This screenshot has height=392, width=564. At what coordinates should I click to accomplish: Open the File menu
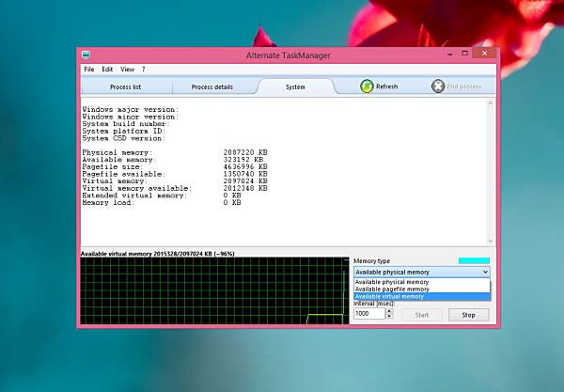[x=89, y=70]
